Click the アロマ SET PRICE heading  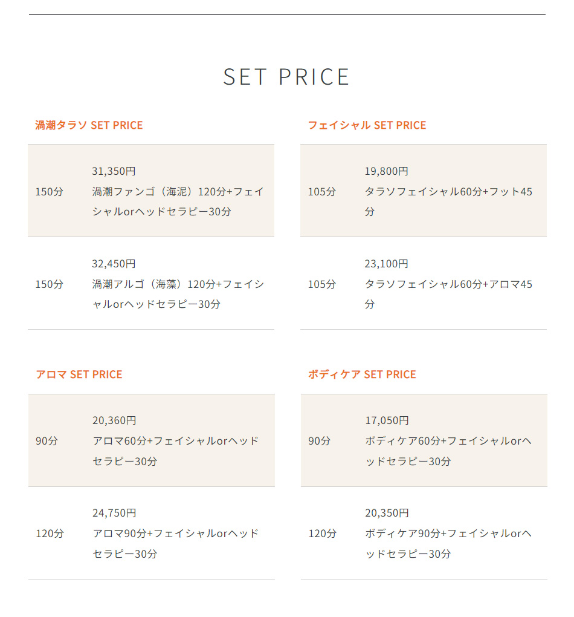click(x=79, y=374)
